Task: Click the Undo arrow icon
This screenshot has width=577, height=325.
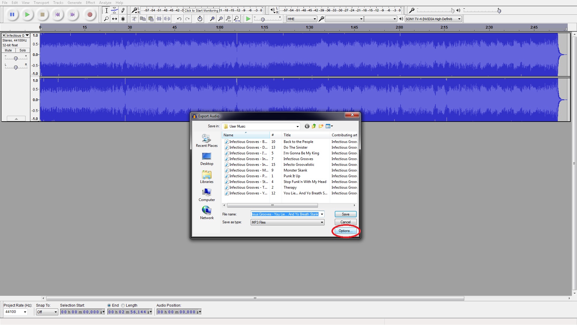Action: pyautogui.click(x=179, y=19)
